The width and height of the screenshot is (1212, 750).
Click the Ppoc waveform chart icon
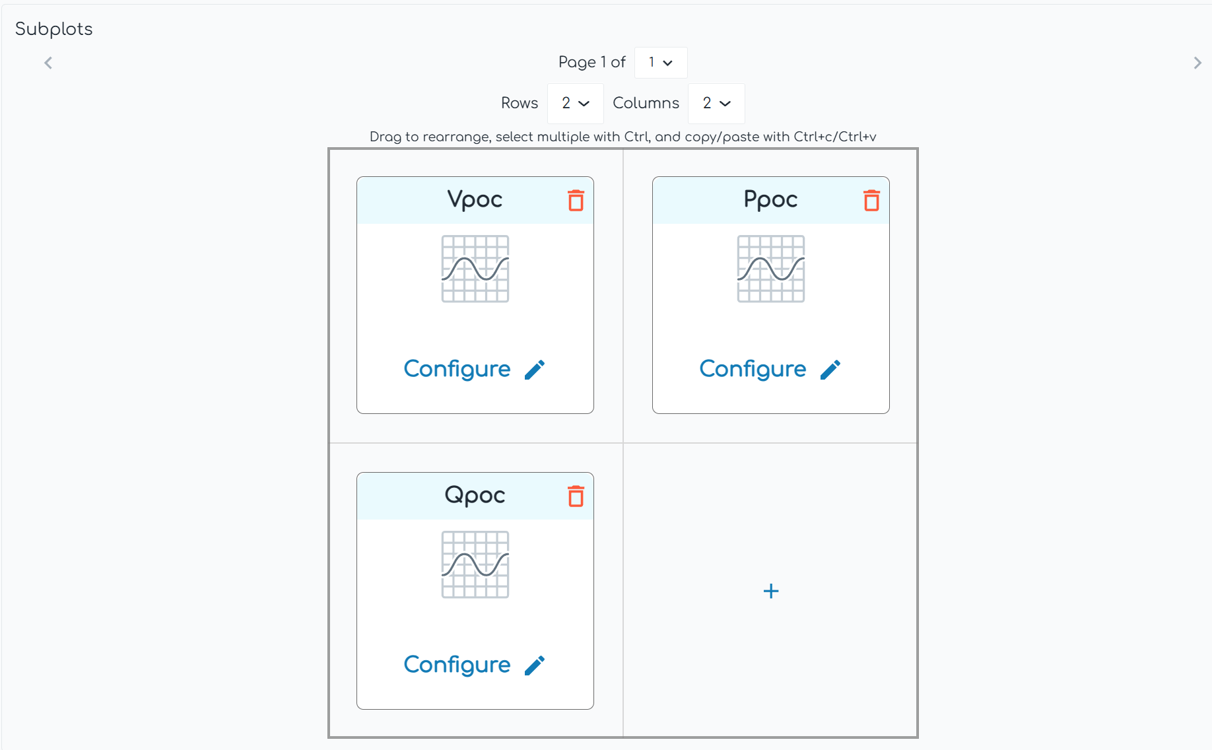[771, 269]
